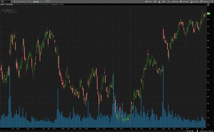Open the flask Edit Studies icon

[x=159, y=2]
